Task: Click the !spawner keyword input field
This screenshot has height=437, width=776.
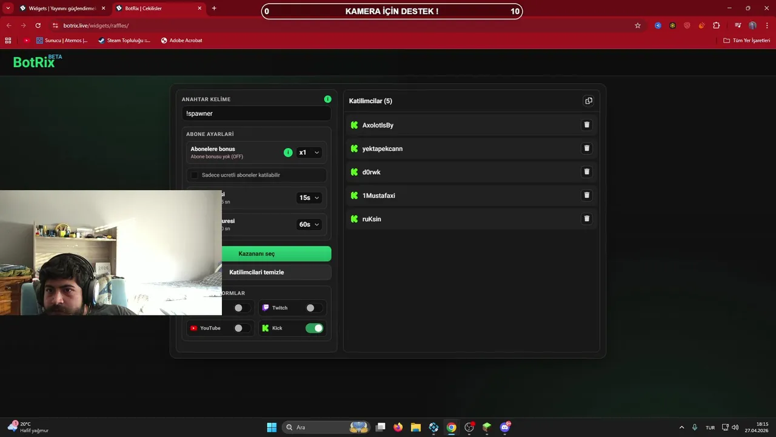Action: (x=256, y=113)
